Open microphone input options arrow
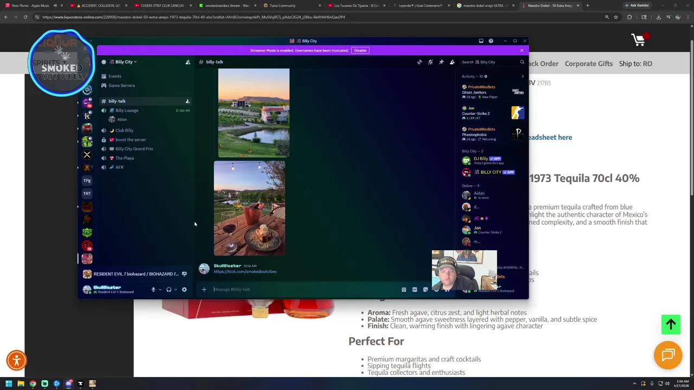Screen dimensions: 694x390 pyautogui.click(x=160, y=290)
